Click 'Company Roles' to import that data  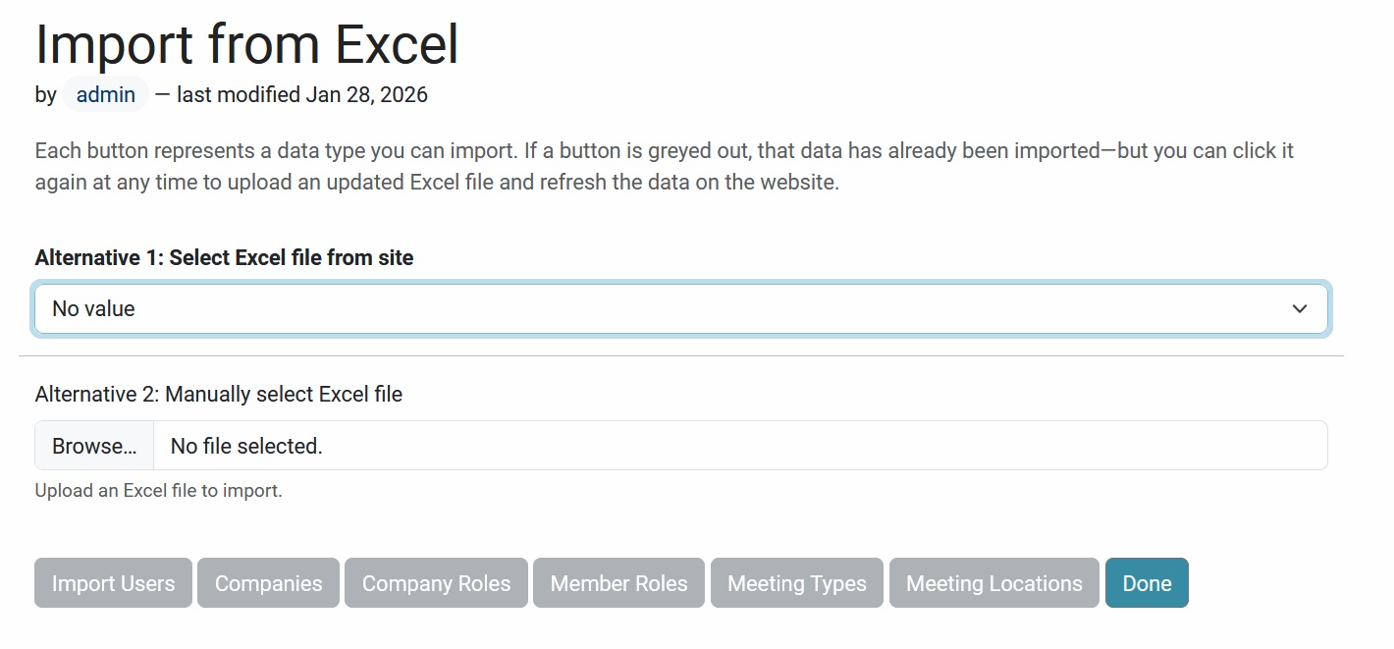click(436, 582)
